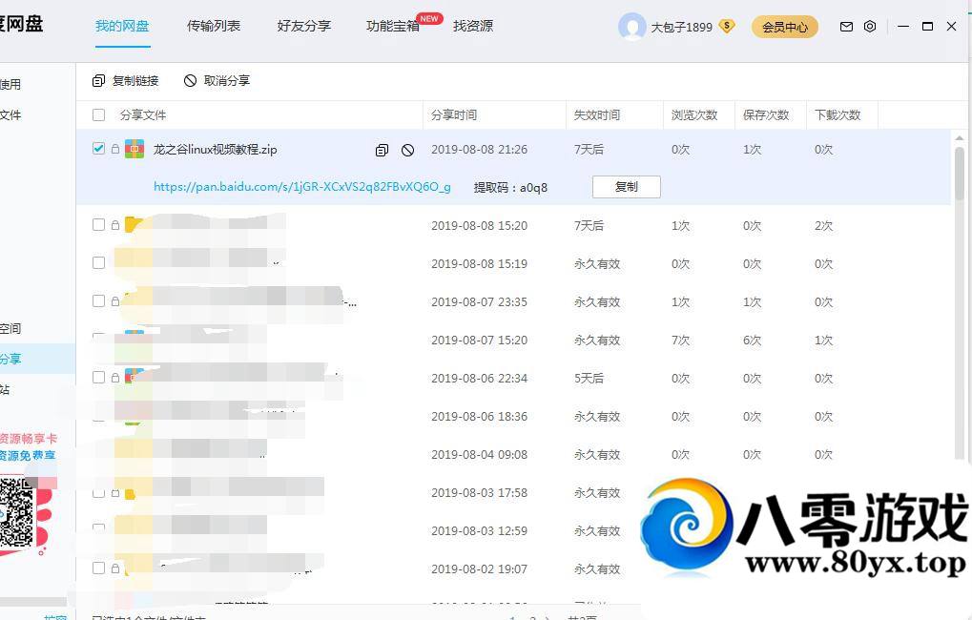Click the copy-link icon beside 龙之谷linux视频教程.zip
This screenshot has width=972, height=620.
coord(382,150)
